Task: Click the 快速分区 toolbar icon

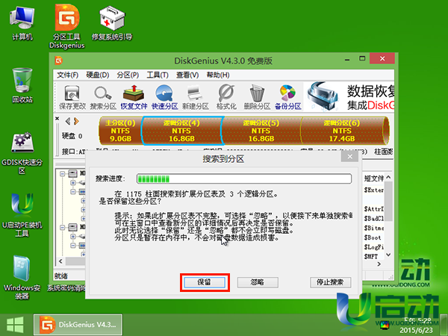Action: point(164,97)
